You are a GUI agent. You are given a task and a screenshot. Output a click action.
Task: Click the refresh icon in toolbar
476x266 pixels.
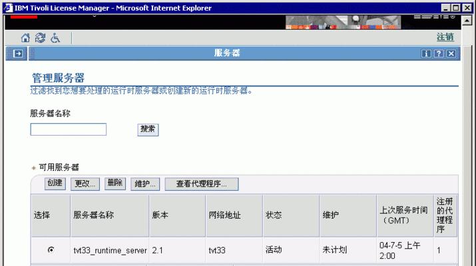point(40,38)
